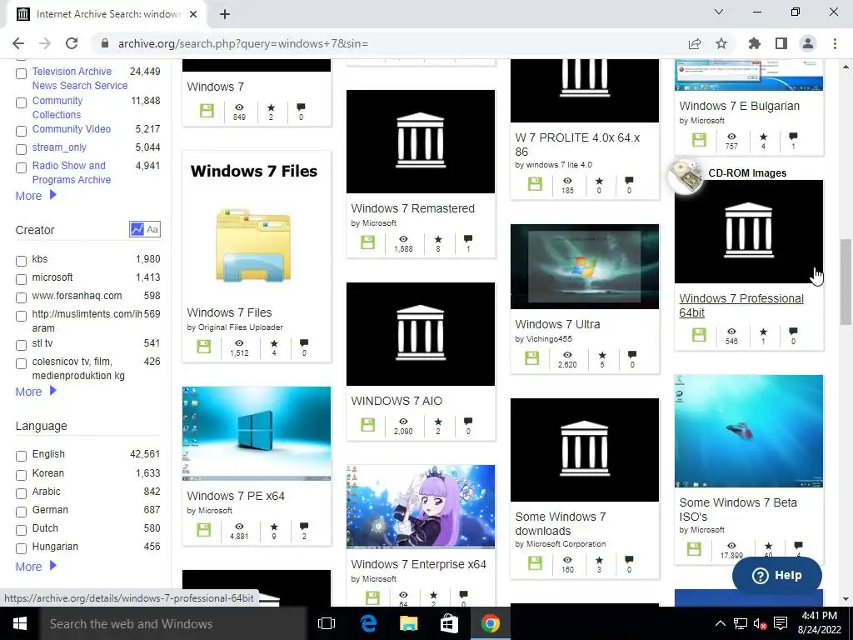Image resolution: width=853 pixels, height=640 pixels.
Task: Click the comment icon under Windows 7 PE x64
Action: 304,527
